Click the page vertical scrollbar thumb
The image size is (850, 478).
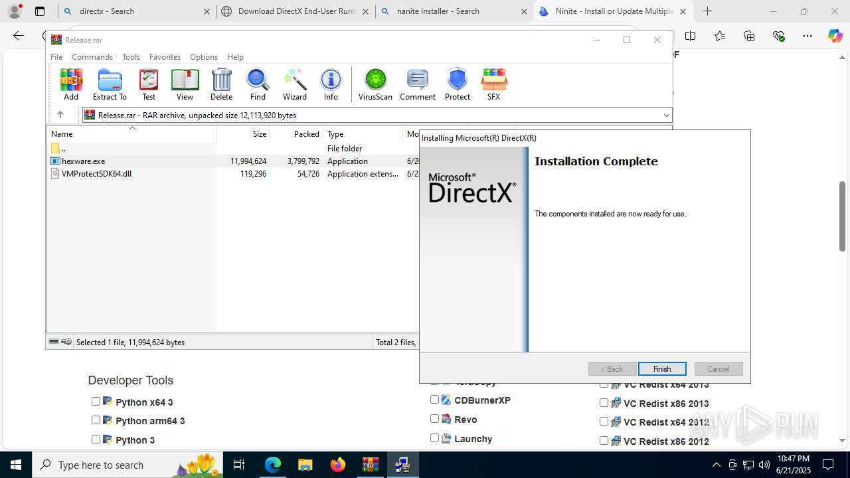pos(842,216)
